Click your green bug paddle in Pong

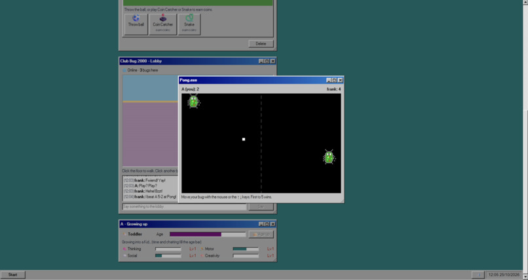(193, 102)
